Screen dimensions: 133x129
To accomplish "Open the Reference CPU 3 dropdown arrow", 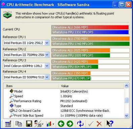I will 47,66.
